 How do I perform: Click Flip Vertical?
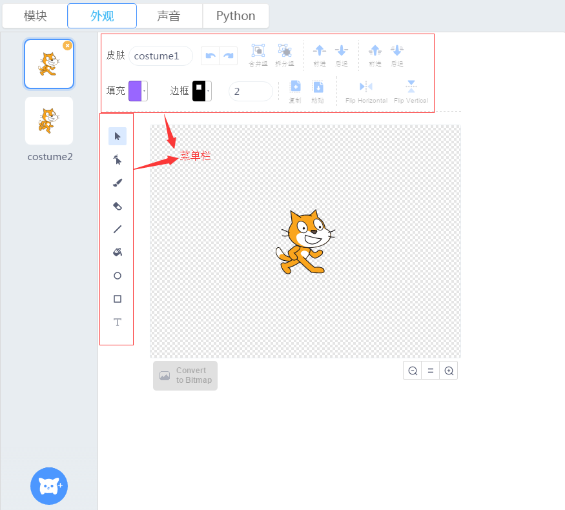[x=411, y=92]
